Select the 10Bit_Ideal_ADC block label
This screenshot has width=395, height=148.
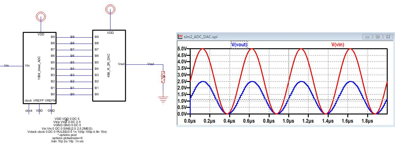click(x=39, y=68)
